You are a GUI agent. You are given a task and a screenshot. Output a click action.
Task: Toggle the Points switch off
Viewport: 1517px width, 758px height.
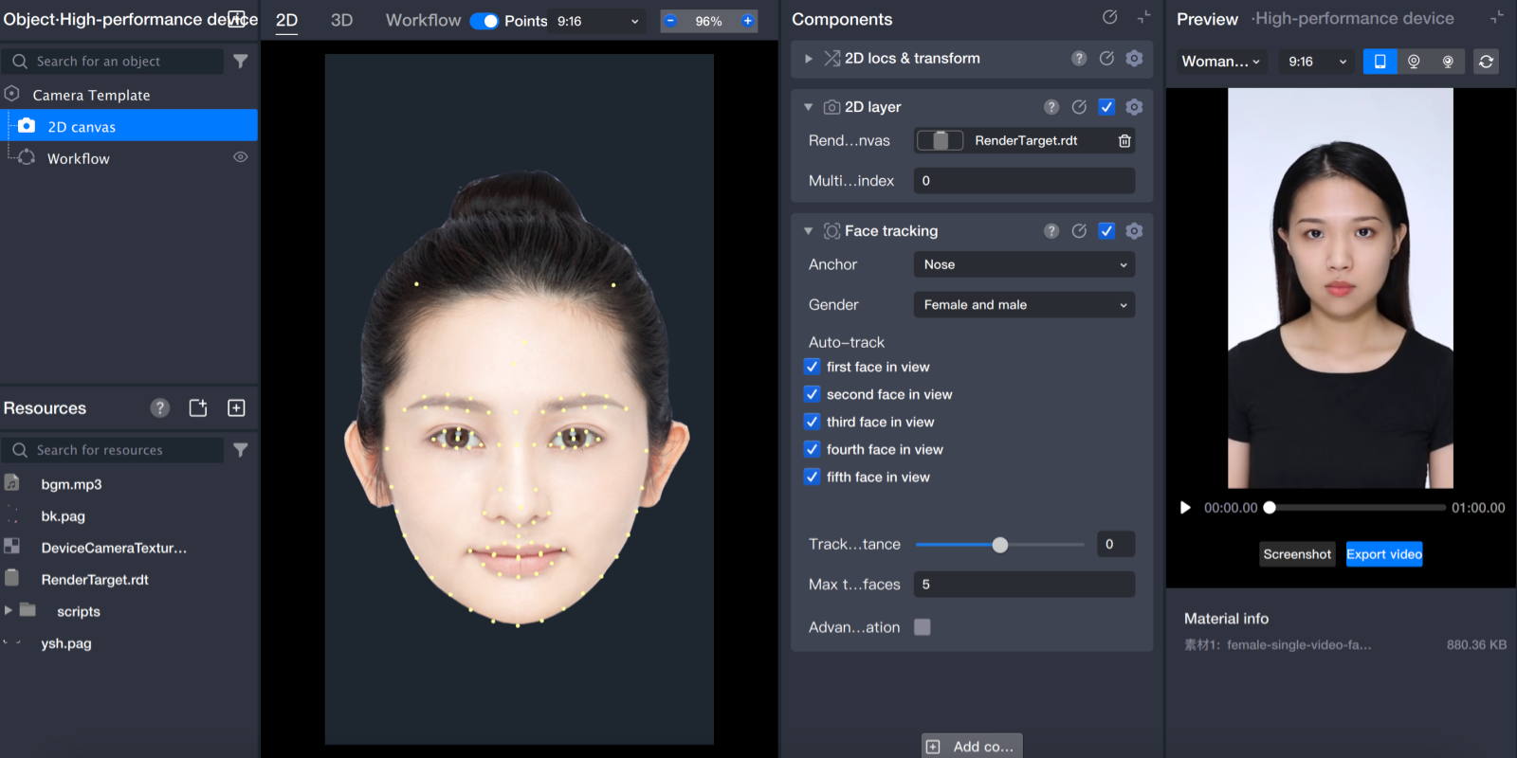484,21
